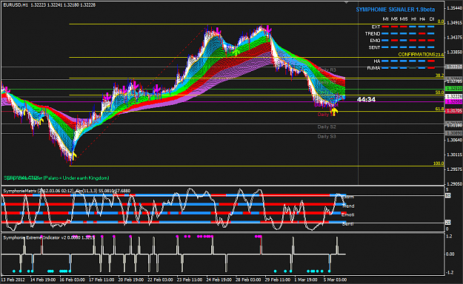The width and height of the screenshot is (463, 284).
Task: Click the white 1.32228 current price tag
Action: click(454, 97)
